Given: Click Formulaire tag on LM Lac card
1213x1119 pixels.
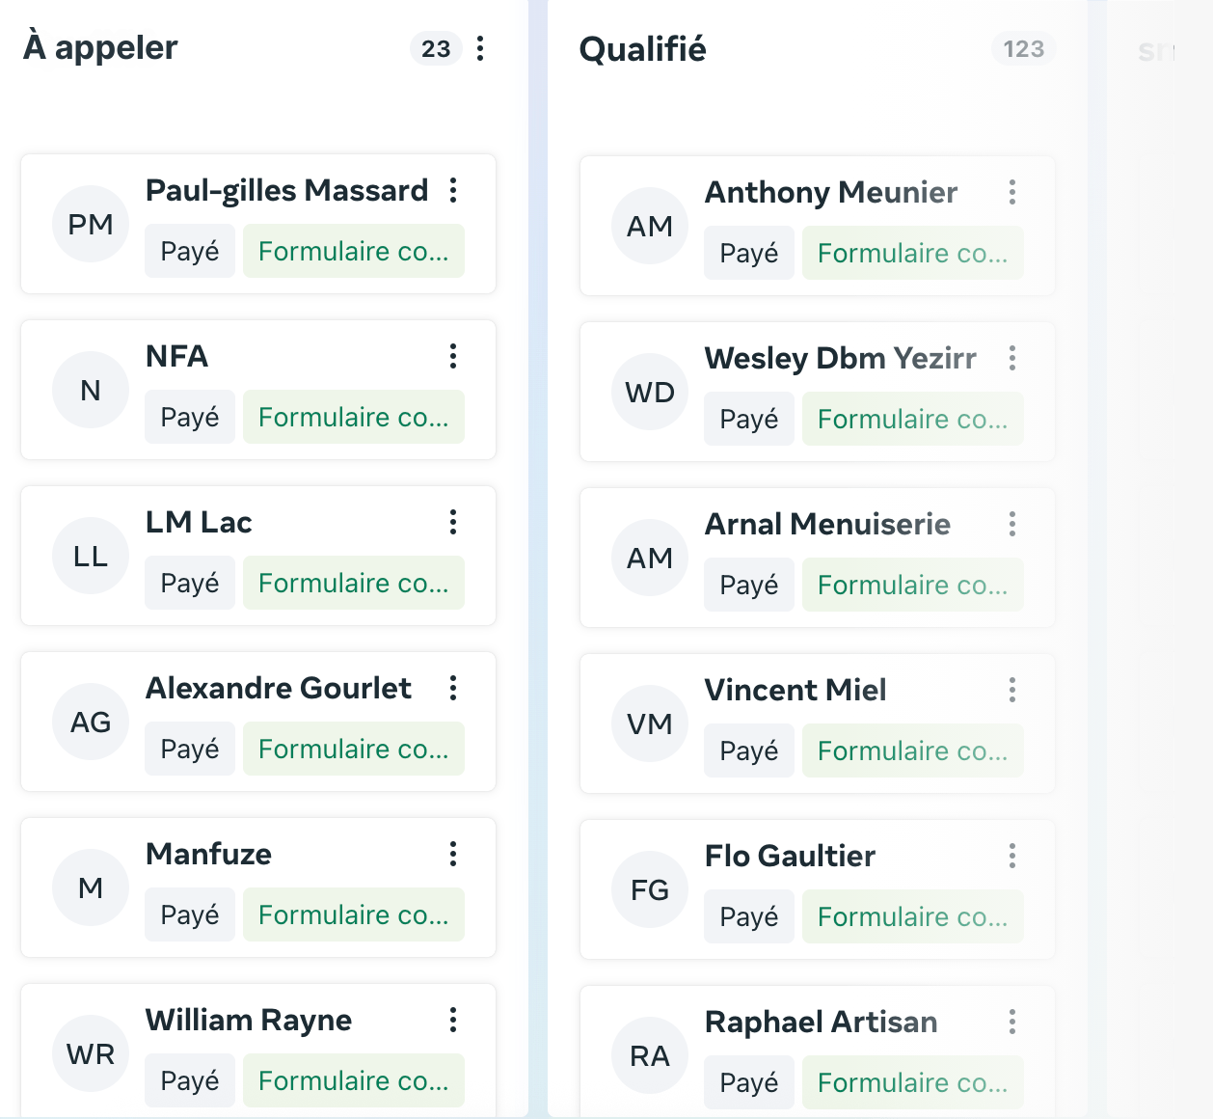Looking at the screenshot, I should pos(353,584).
